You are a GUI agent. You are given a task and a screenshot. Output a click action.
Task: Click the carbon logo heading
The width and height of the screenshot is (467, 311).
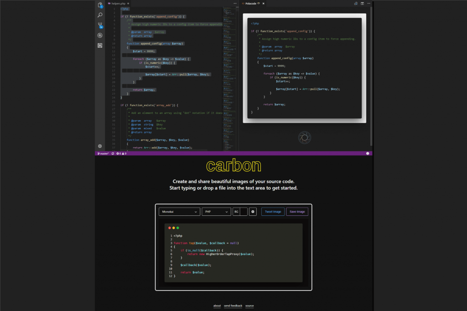(233, 166)
